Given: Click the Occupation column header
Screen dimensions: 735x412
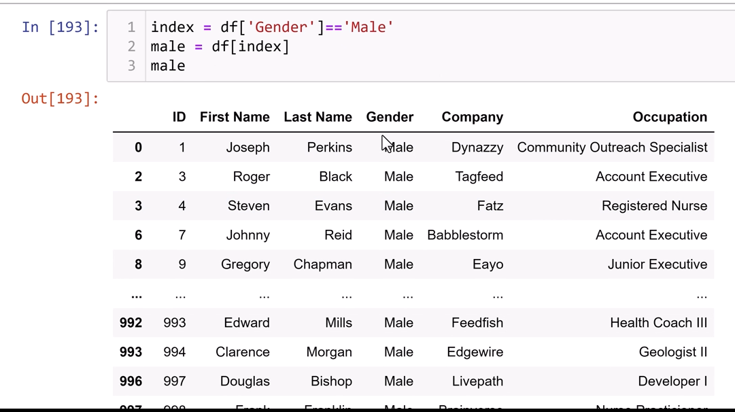Looking at the screenshot, I should pyautogui.click(x=670, y=117).
